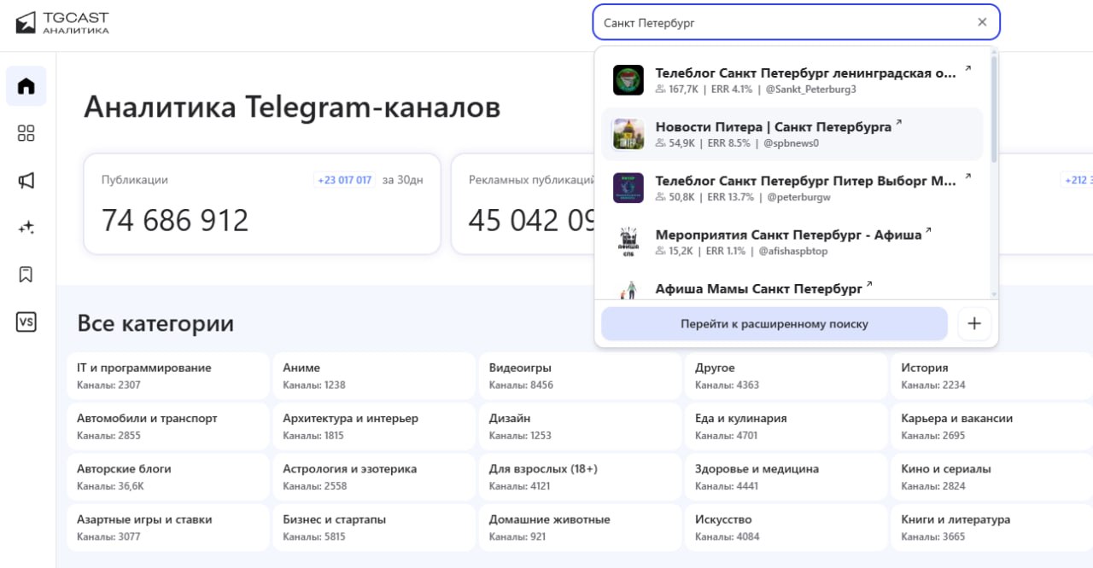Open Аниме category card
This screenshot has width=1093, height=568.
click(374, 376)
